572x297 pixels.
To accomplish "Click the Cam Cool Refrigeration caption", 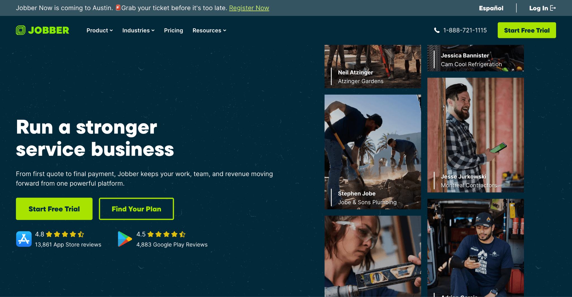I will tap(471, 64).
